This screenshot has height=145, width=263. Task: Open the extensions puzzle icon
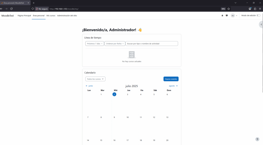(x=255, y=9)
